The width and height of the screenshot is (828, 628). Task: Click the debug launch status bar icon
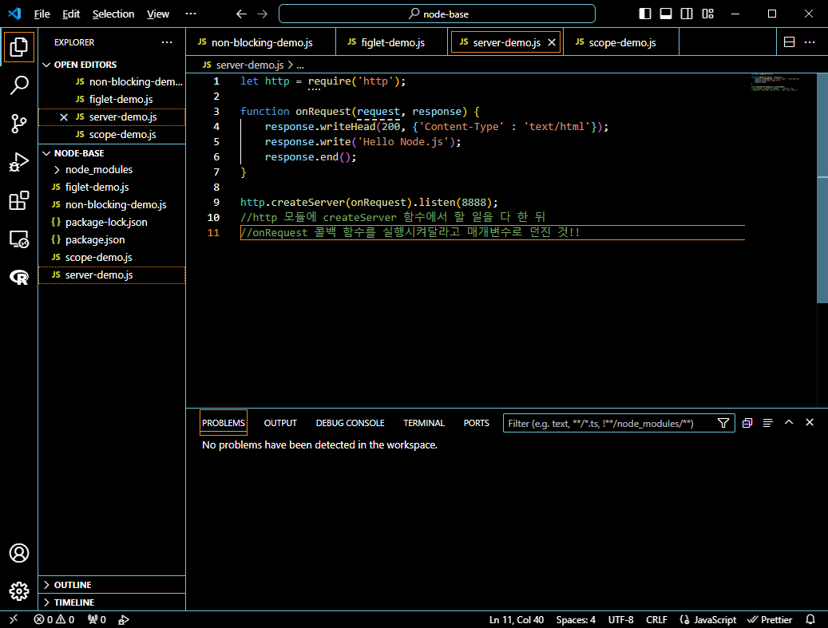coord(124,619)
